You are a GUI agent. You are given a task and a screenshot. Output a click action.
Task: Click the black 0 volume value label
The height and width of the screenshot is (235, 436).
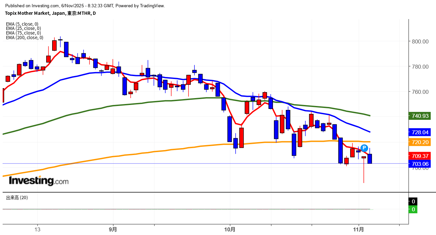pyautogui.click(x=413, y=201)
